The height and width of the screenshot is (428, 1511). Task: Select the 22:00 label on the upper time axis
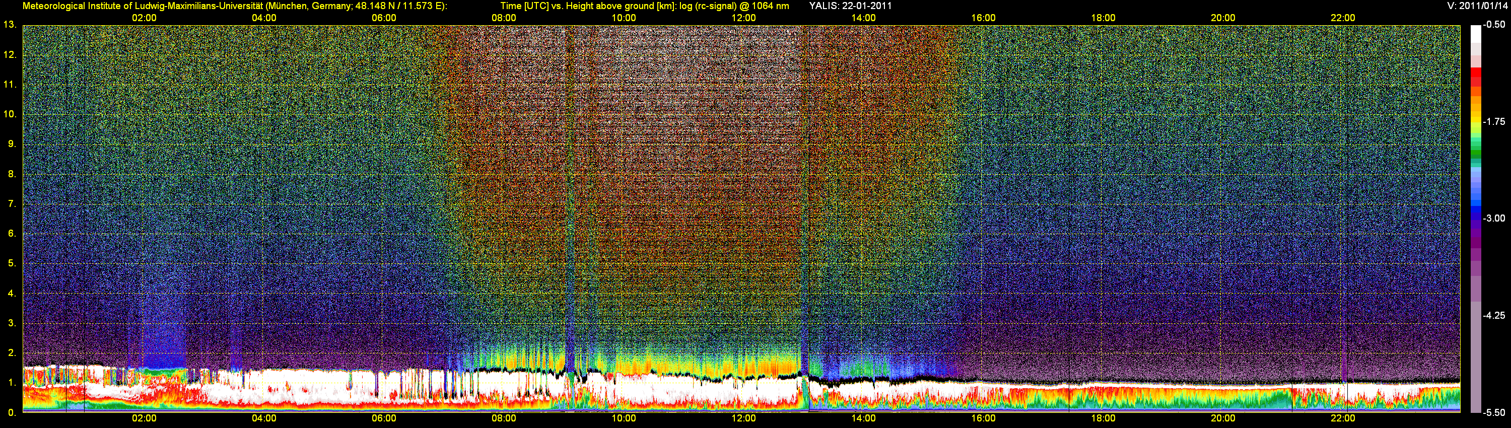(1343, 18)
